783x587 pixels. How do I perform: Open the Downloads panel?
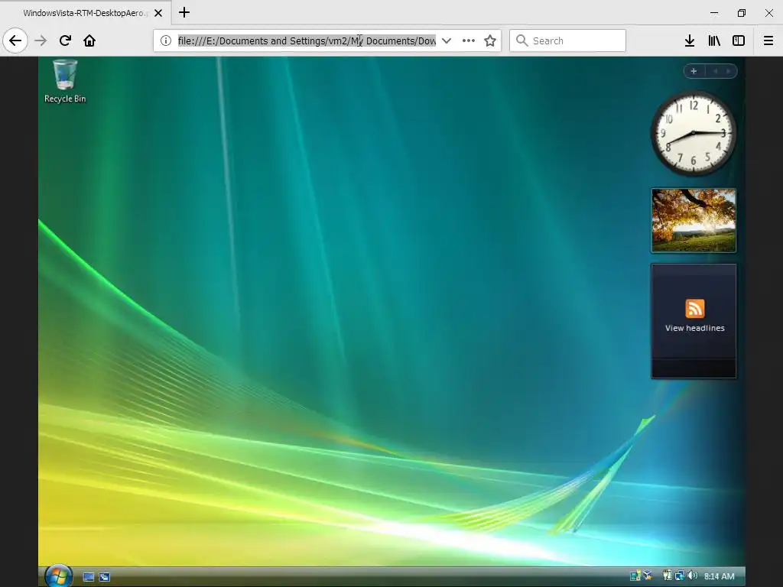[x=690, y=41]
